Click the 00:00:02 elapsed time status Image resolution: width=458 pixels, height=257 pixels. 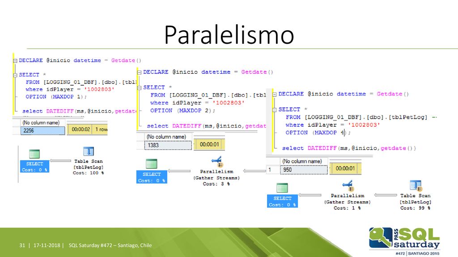click(81, 129)
